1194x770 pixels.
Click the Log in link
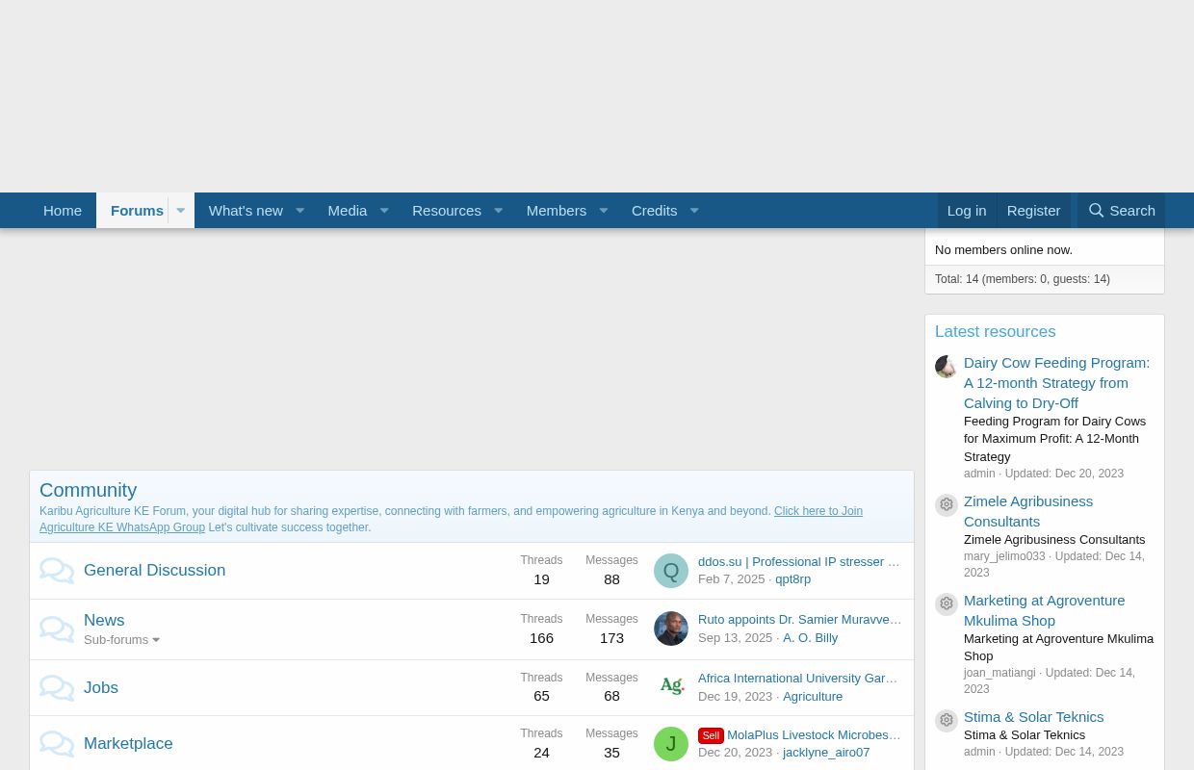[x=966, y=211]
